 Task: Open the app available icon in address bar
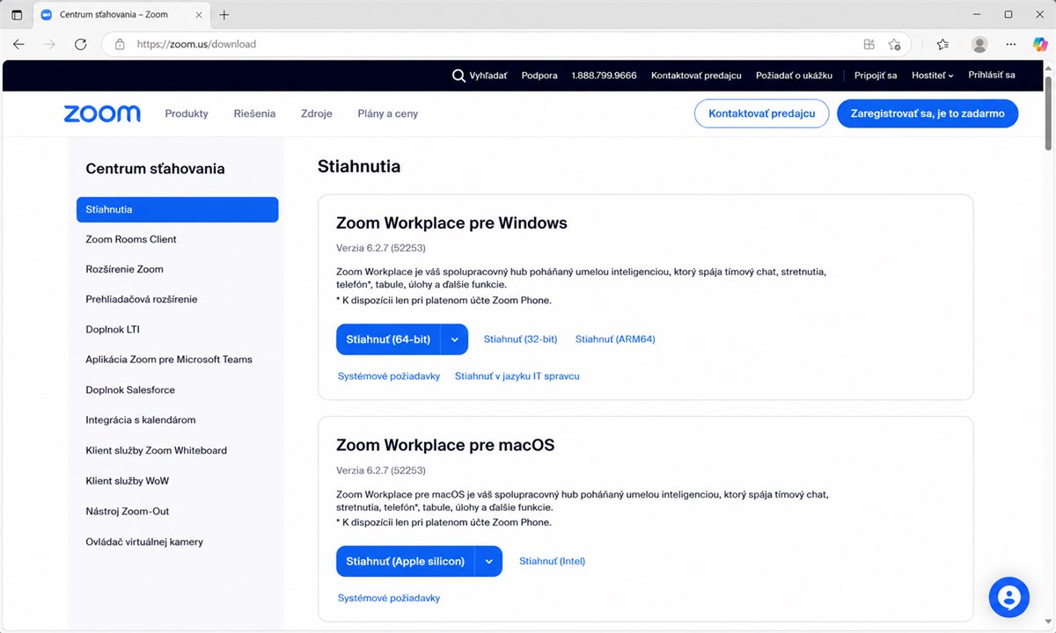(x=869, y=44)
